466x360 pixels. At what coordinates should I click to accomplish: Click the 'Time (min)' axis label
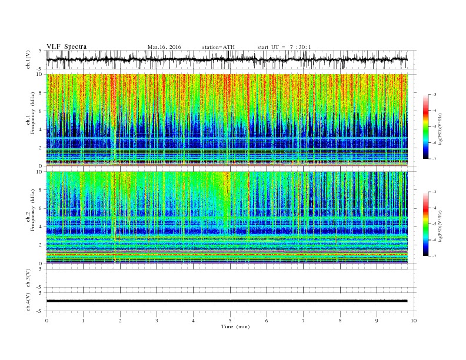235,326
